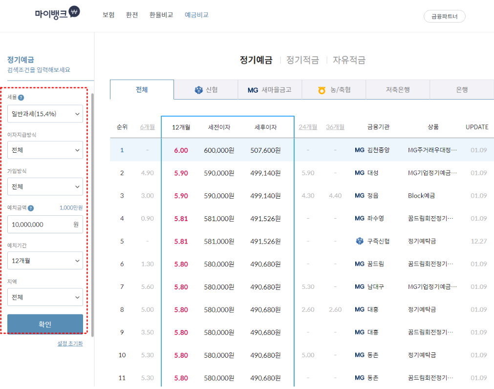494x389 pixels.
Task: Sort by the 36개월 column header
Action: tap(335, 127)
